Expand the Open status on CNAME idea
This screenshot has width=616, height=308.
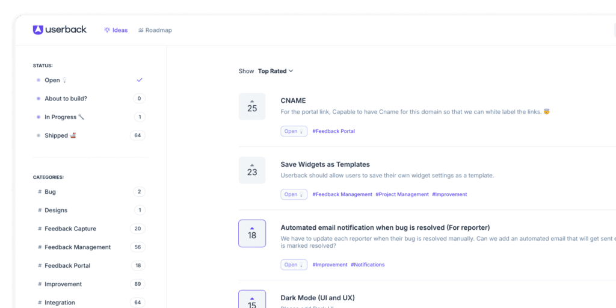coord(294,131)
